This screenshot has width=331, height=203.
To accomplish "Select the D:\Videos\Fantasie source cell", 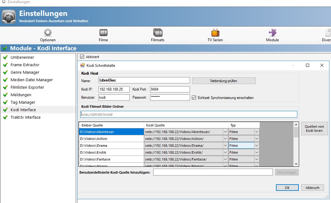I will (x=112, y=159).
